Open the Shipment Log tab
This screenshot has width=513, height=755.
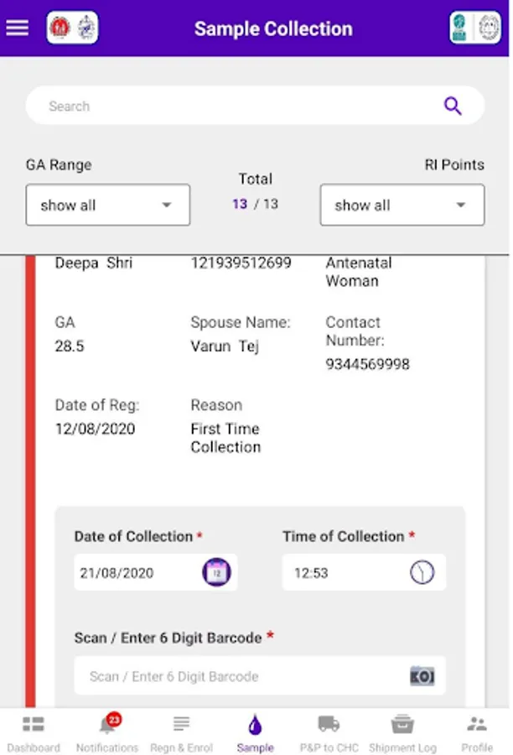coord(402,732)
